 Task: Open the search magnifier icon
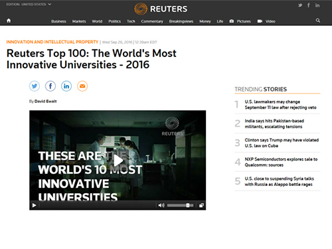[x=318, y=21]
